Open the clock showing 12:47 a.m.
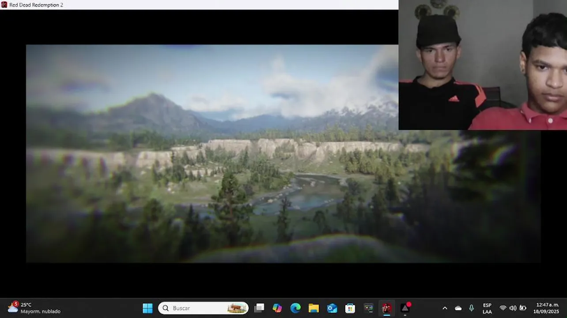 [x=547, y=308]
